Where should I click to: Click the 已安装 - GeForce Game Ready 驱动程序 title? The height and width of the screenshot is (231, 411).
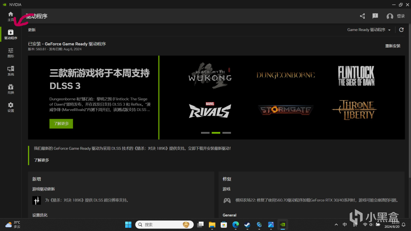[67, 44]
